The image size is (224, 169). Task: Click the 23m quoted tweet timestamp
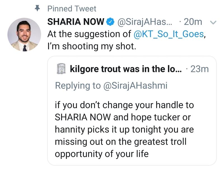[199, 69]
